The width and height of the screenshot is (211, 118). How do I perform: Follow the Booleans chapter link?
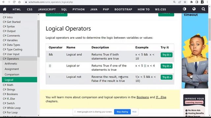(143, 97)
